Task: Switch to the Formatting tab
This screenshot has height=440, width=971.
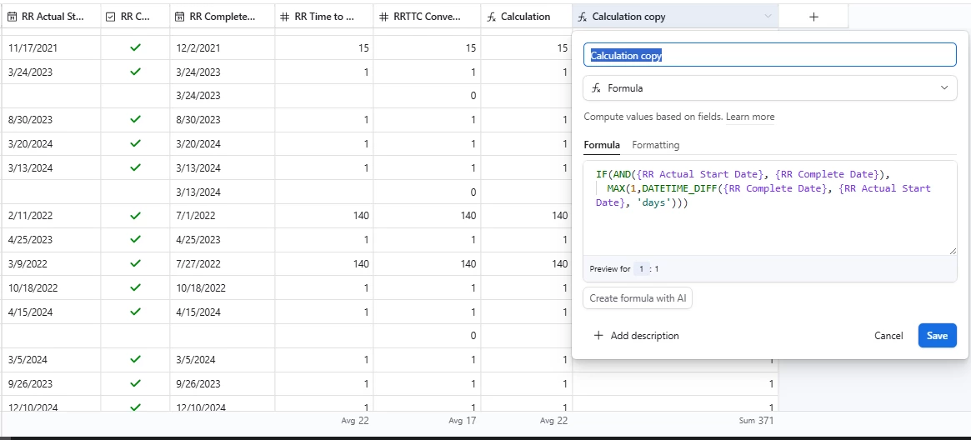Action: pyautogui.click(x=655, y=145)
